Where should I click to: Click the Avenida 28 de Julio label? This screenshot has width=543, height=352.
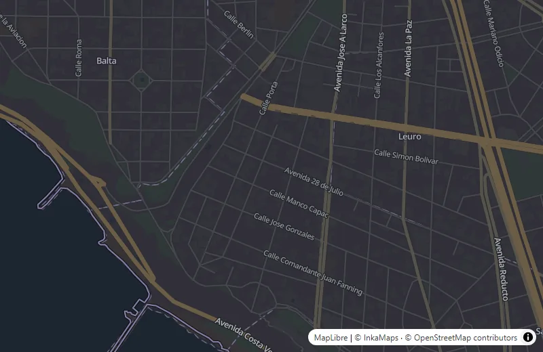pyautogui.click(x=314, y=181)
